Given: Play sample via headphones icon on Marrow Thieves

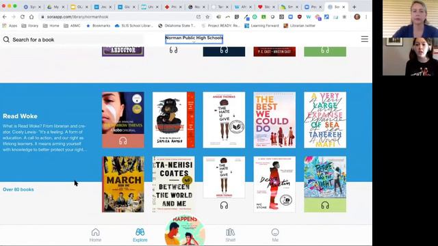Looking at the screenshot, I should tap(123, 141).
